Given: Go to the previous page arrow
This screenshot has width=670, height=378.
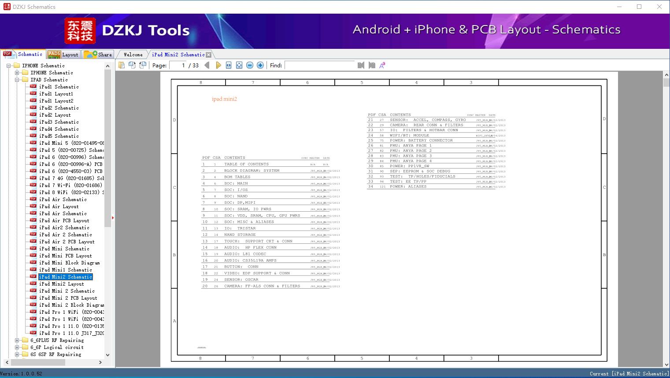Looking at the screenshot, I should (x=207, y=65).
